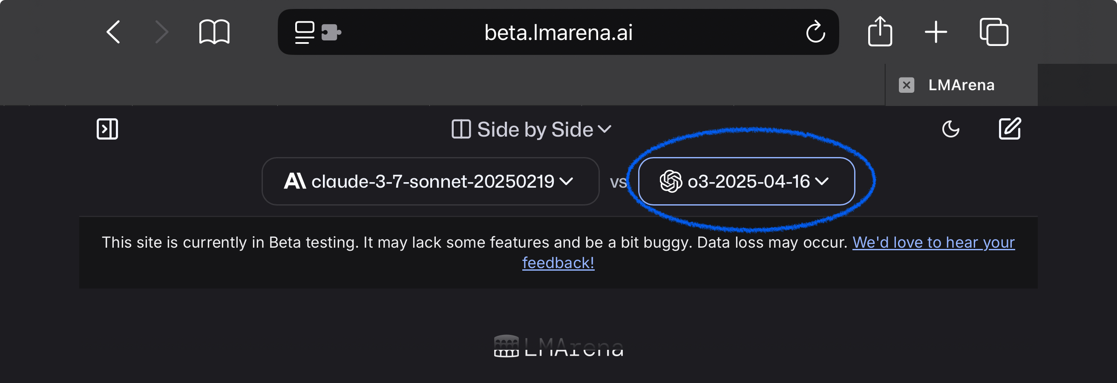Open the claude-3-7-sonnet-20250219 model dropdown
Screen dimensions: 1117x383
430,181
